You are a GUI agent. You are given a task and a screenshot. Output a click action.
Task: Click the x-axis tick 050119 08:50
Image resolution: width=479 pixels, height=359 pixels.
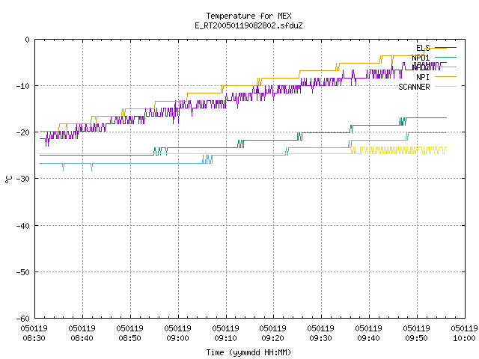click(x=129, y=334)
